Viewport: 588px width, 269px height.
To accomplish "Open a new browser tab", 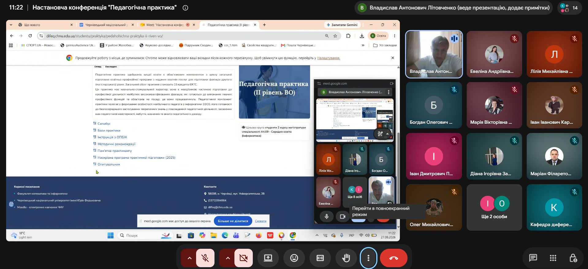I will (264, 25).
